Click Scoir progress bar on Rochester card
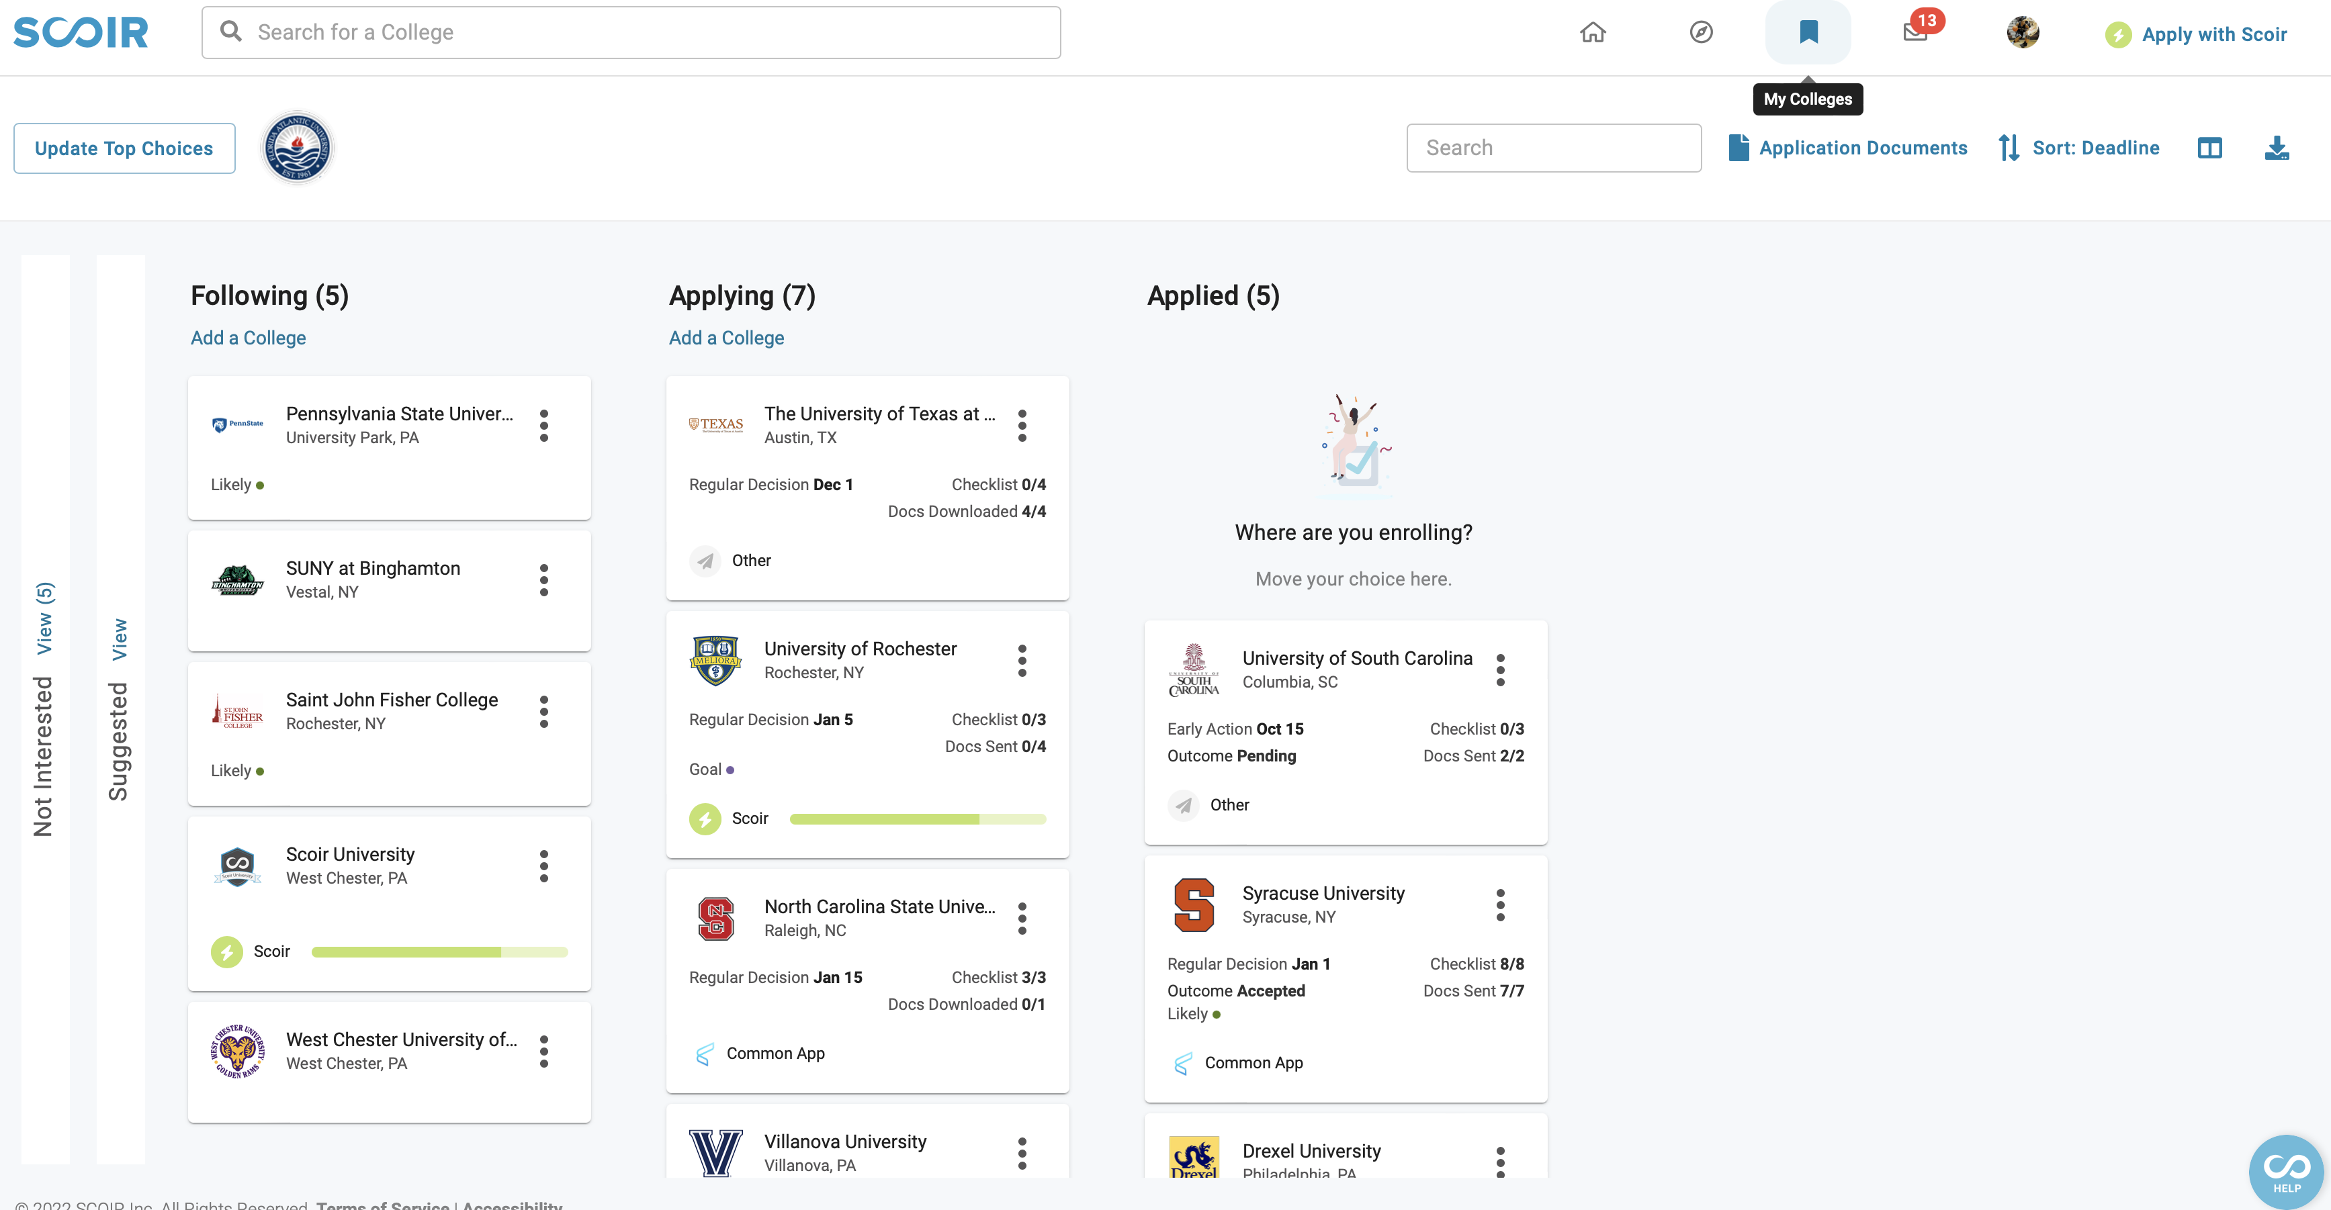 point(918,819)
